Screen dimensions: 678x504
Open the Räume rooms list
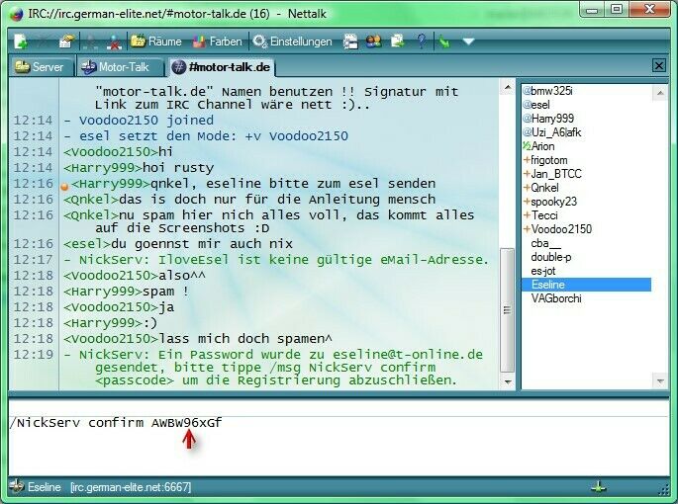coord(156,42)
